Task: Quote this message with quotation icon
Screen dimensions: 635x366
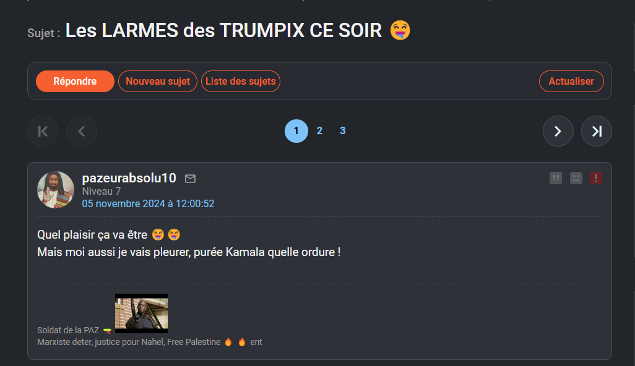Action: pos(556,178)
